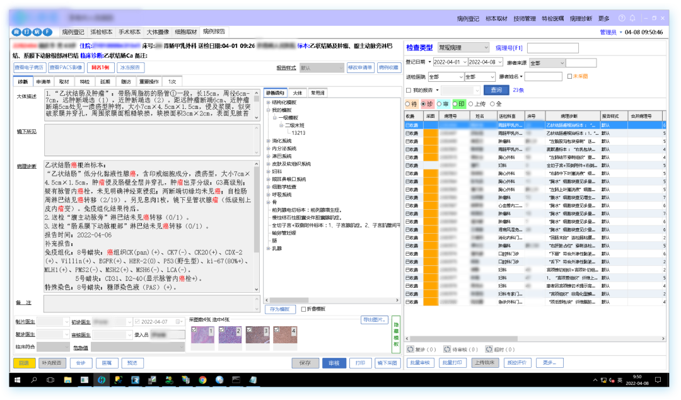Select the third slide image thumbnail
The width and height of the screenshot is (681, 400).
[x=257, y=335]
